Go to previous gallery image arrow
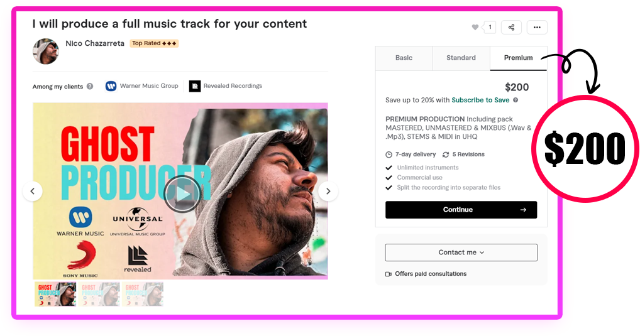This screenshot has width=640, height=336. pyautogui.click(x=33, y=191)
